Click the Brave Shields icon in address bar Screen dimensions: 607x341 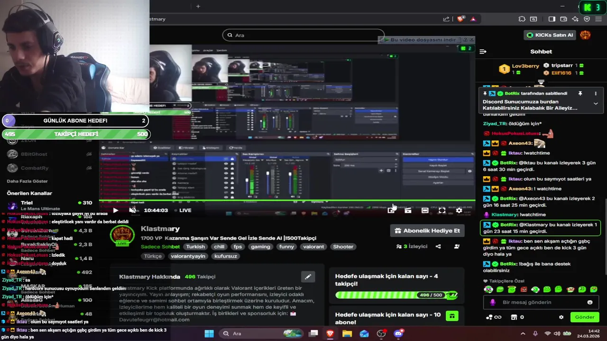click(x=460, y=19)
